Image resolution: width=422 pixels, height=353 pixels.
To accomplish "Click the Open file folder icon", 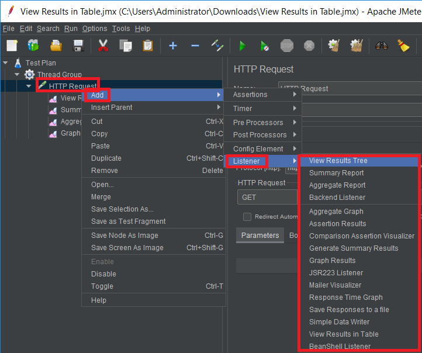I will [56, 46].
